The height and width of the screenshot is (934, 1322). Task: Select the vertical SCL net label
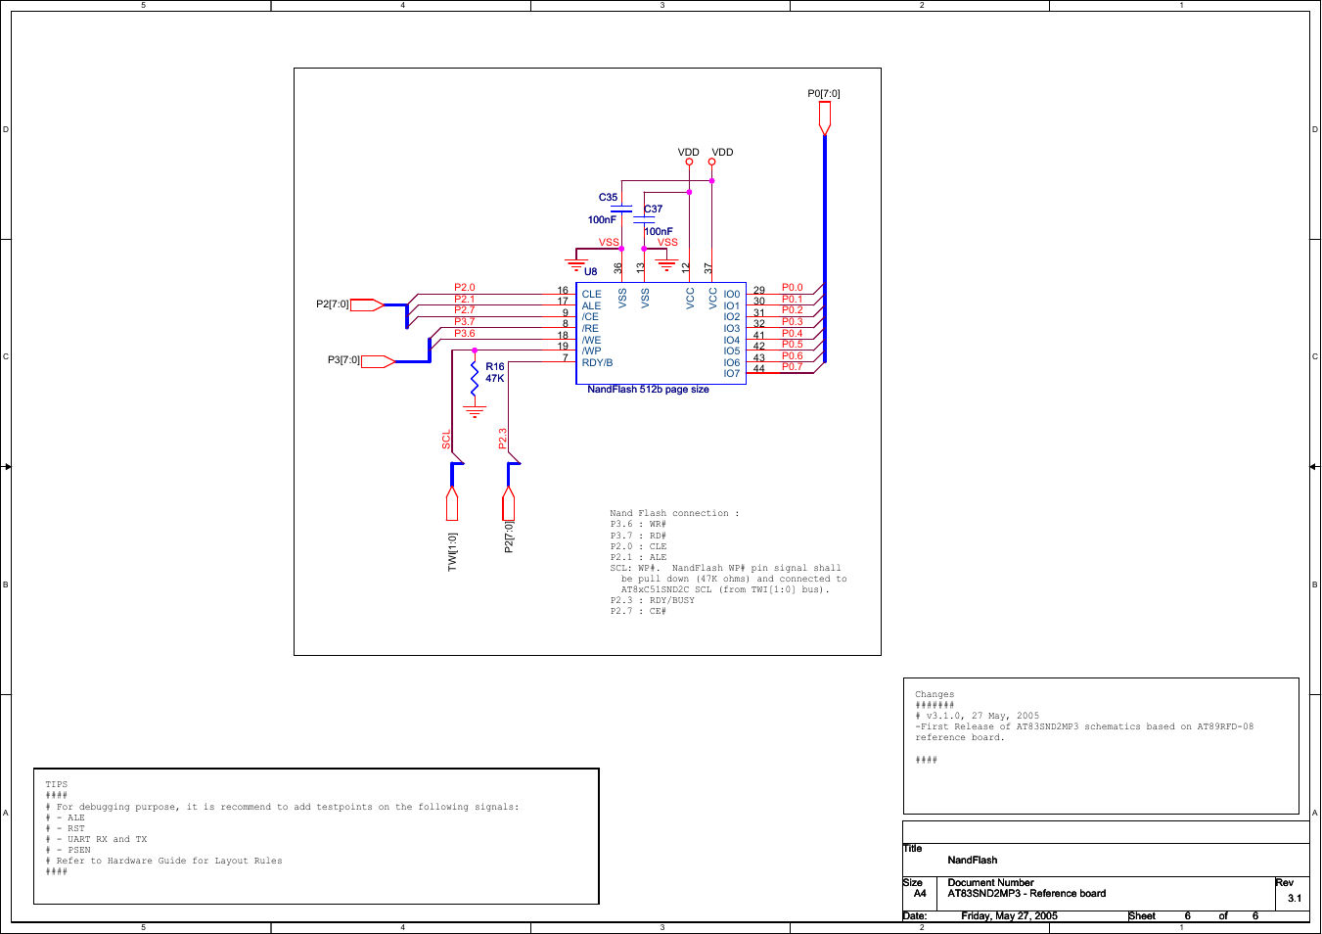(446, 440)
